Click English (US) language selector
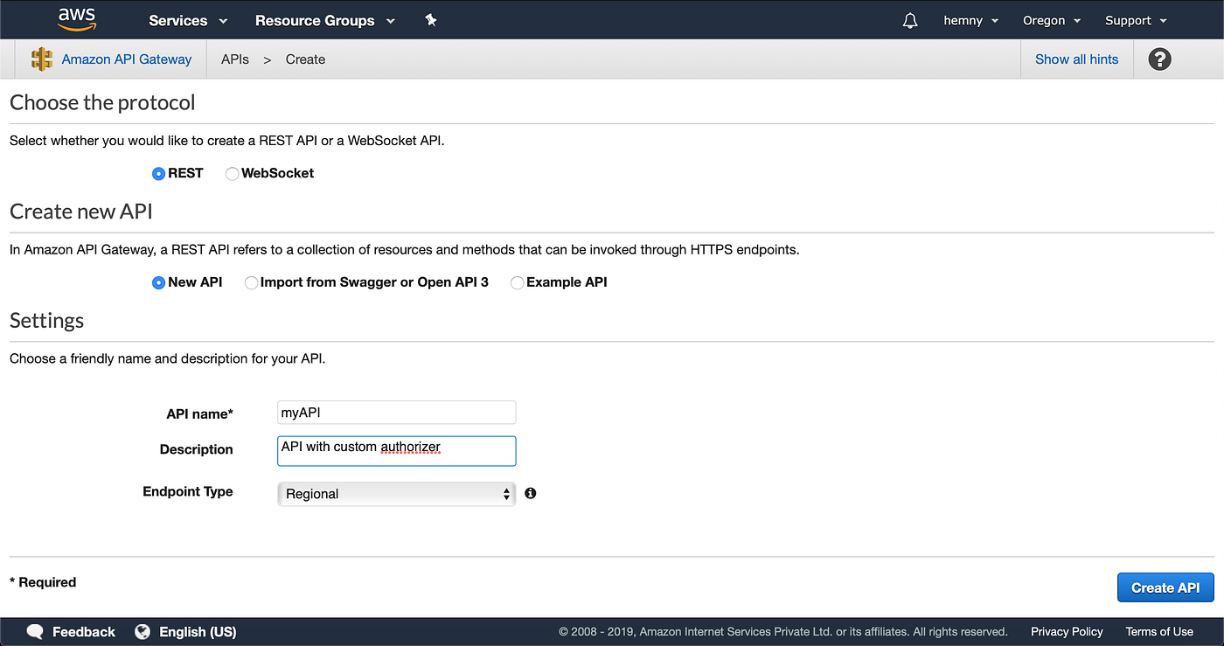The image size is (1224, 646). (x=198, y=631)
